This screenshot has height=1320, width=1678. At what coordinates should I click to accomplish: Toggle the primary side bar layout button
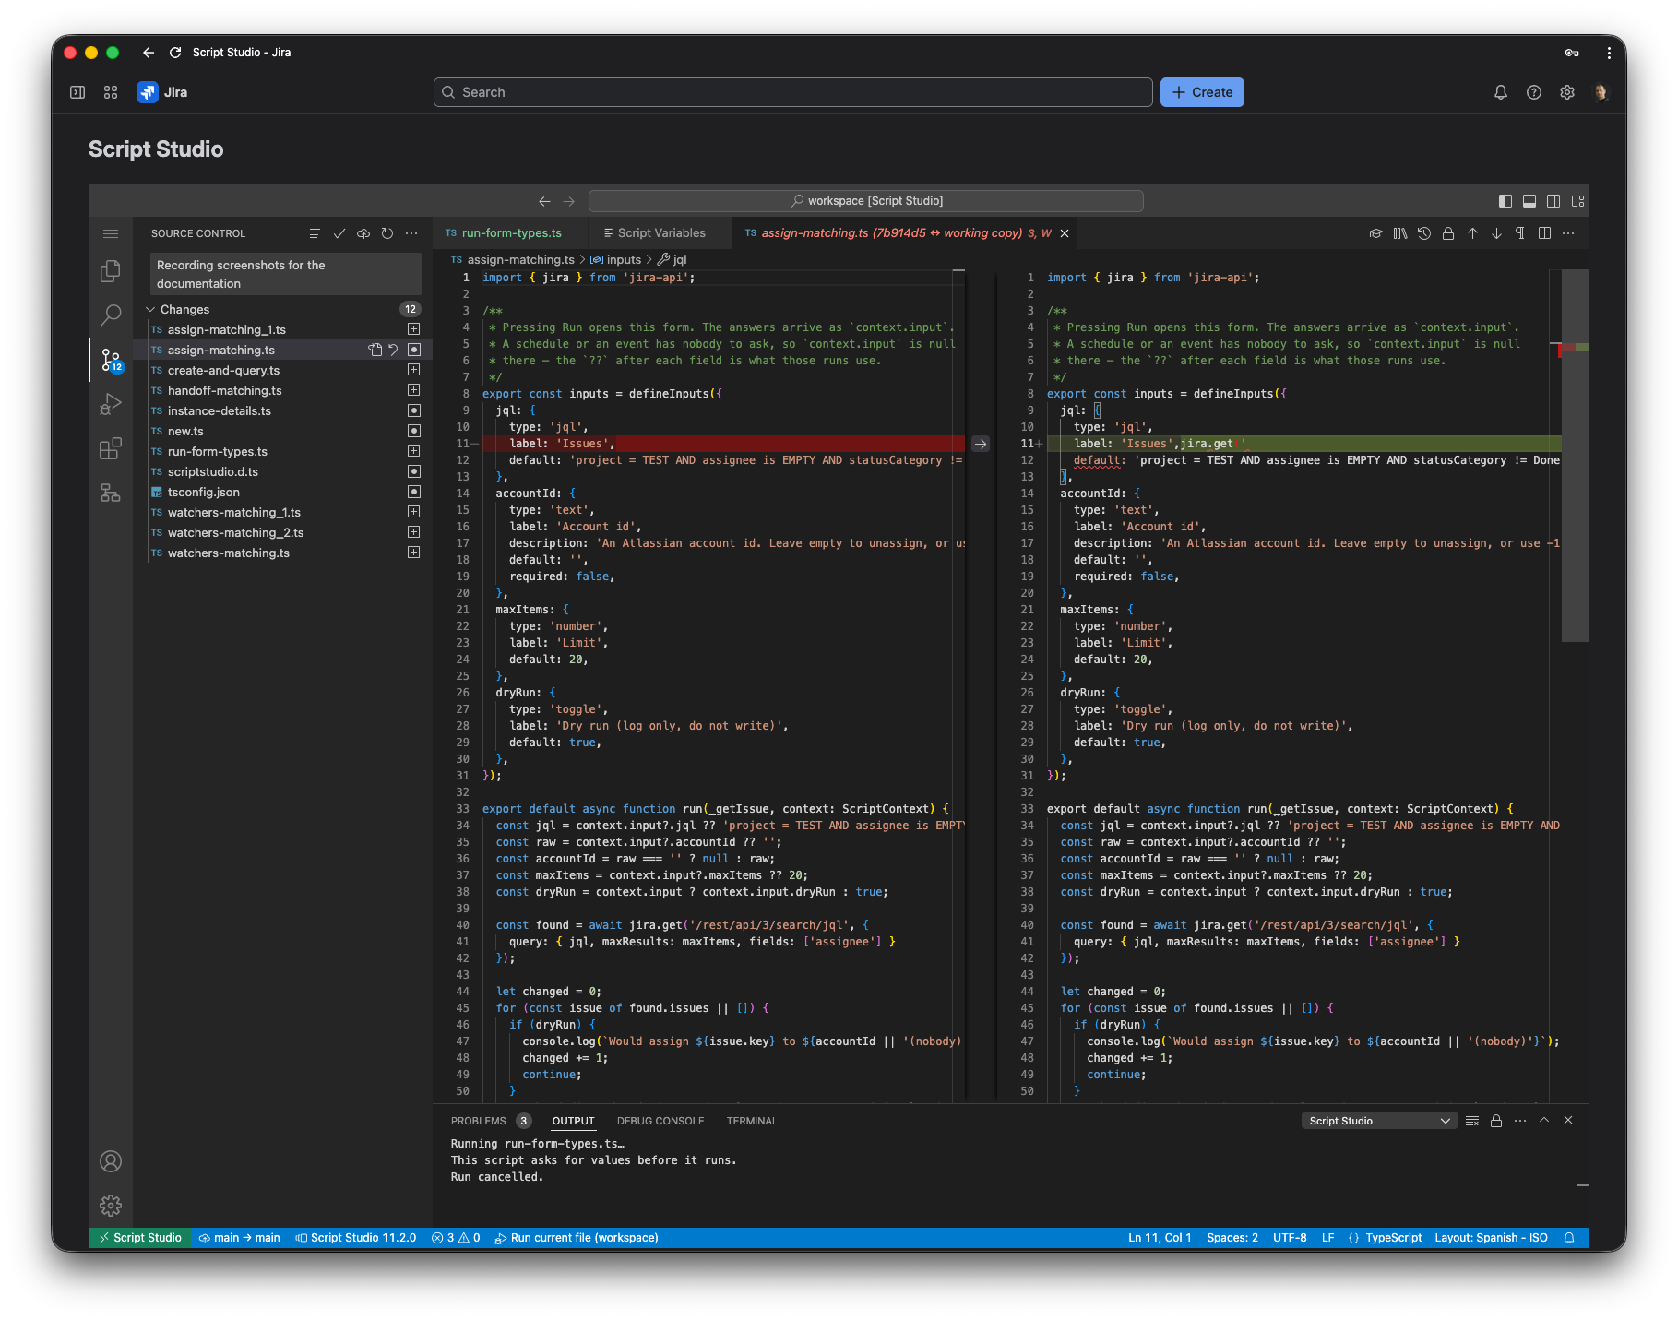click(x=1505, y=201)
